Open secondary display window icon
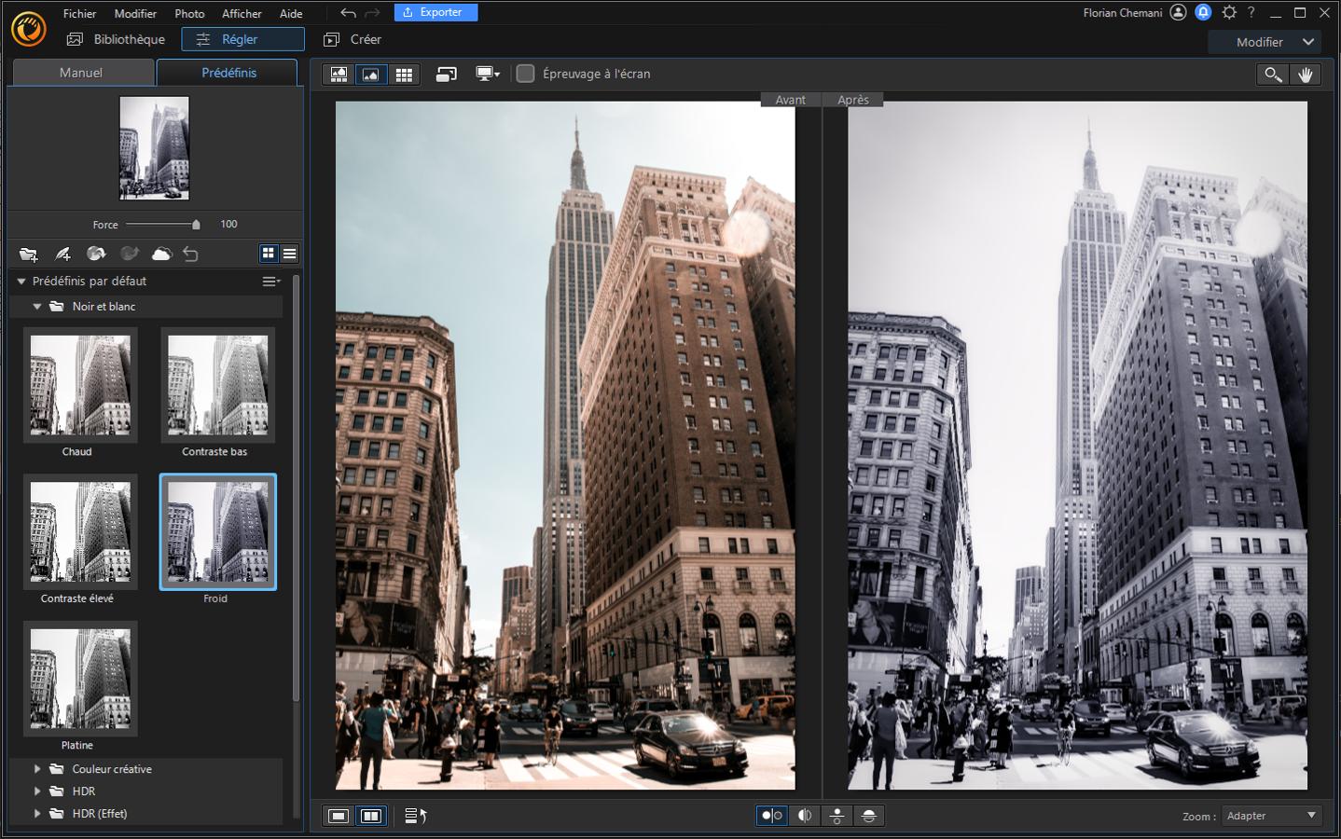 446,75
